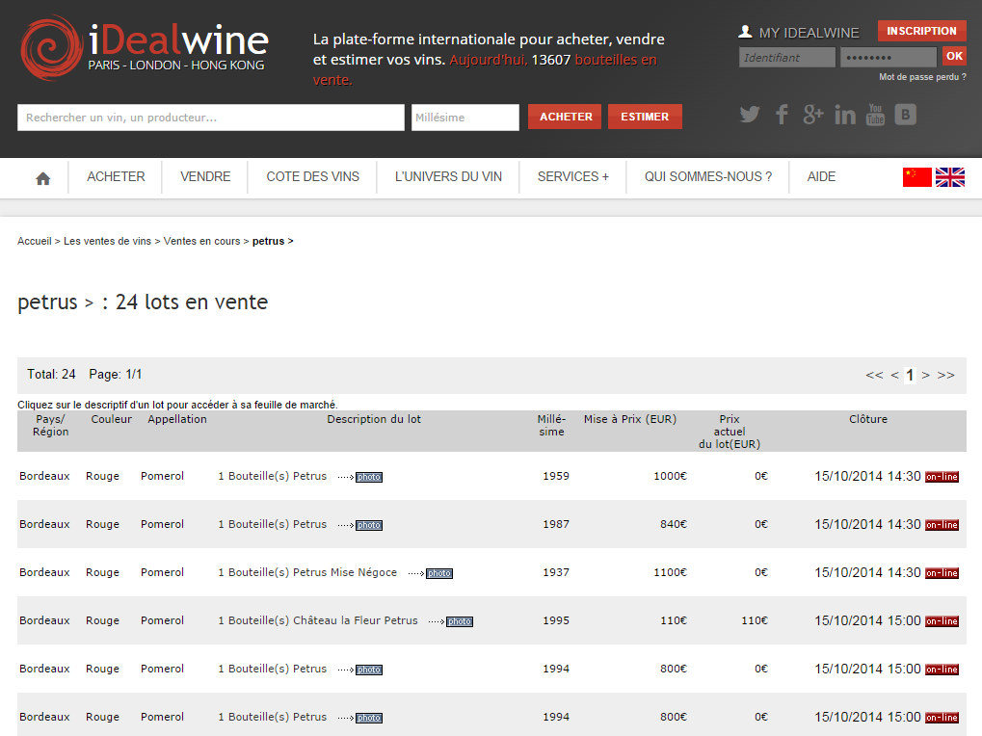This screenshot has width=982, height=736.
Task: Open the ACHETER menu
Action: point(116,177)
